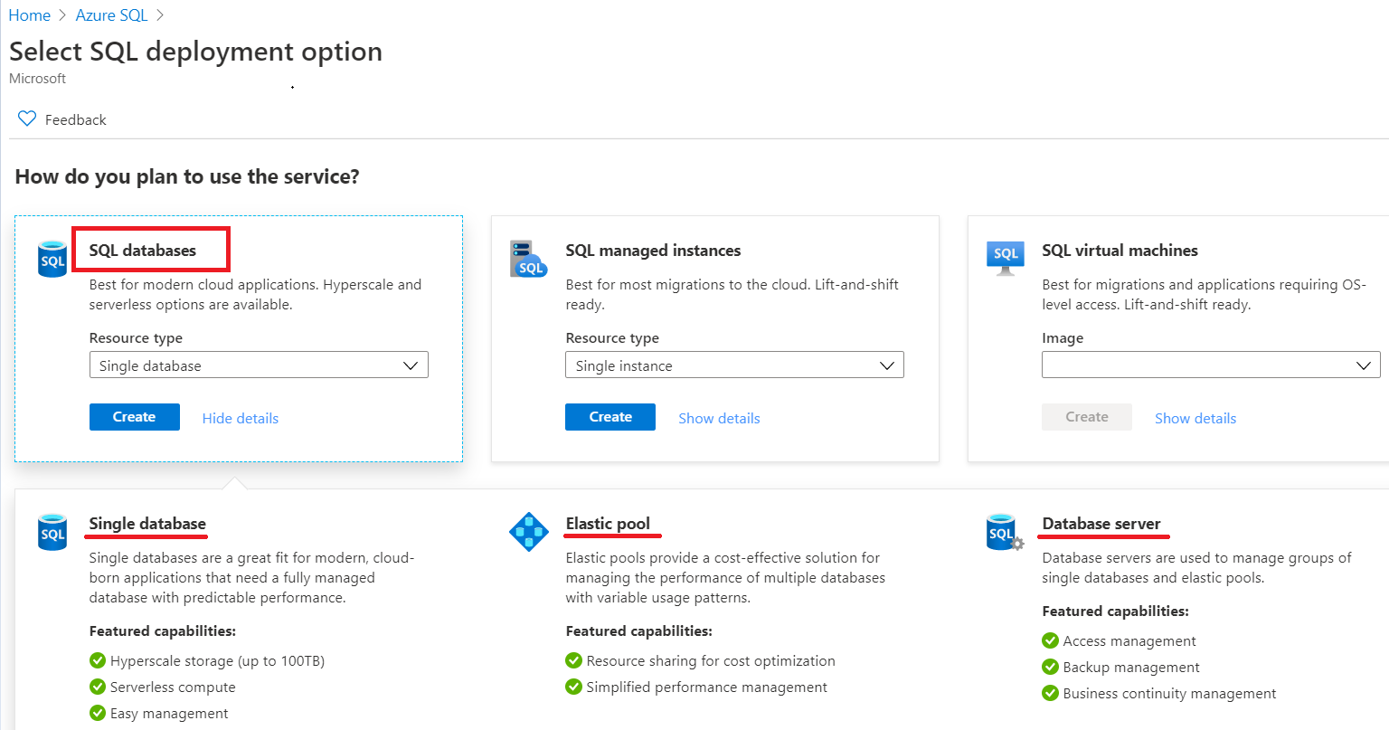1389x730 pixels.
Task: Click the SQL managed instances icon
Action: coord(529,259)
